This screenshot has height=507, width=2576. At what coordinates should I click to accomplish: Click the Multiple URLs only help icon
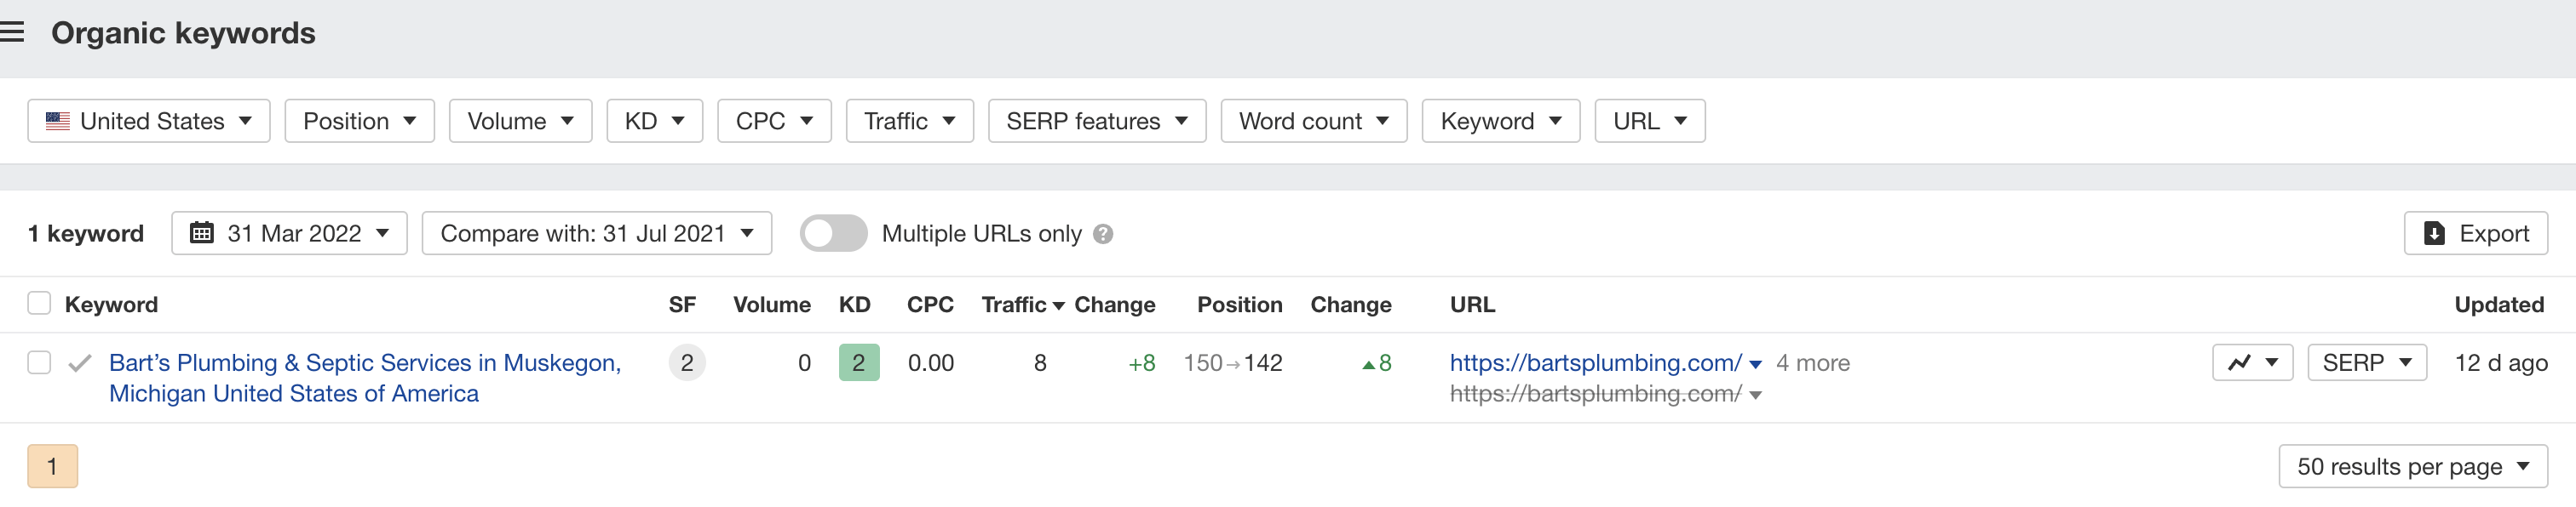tap(1103, 234)
